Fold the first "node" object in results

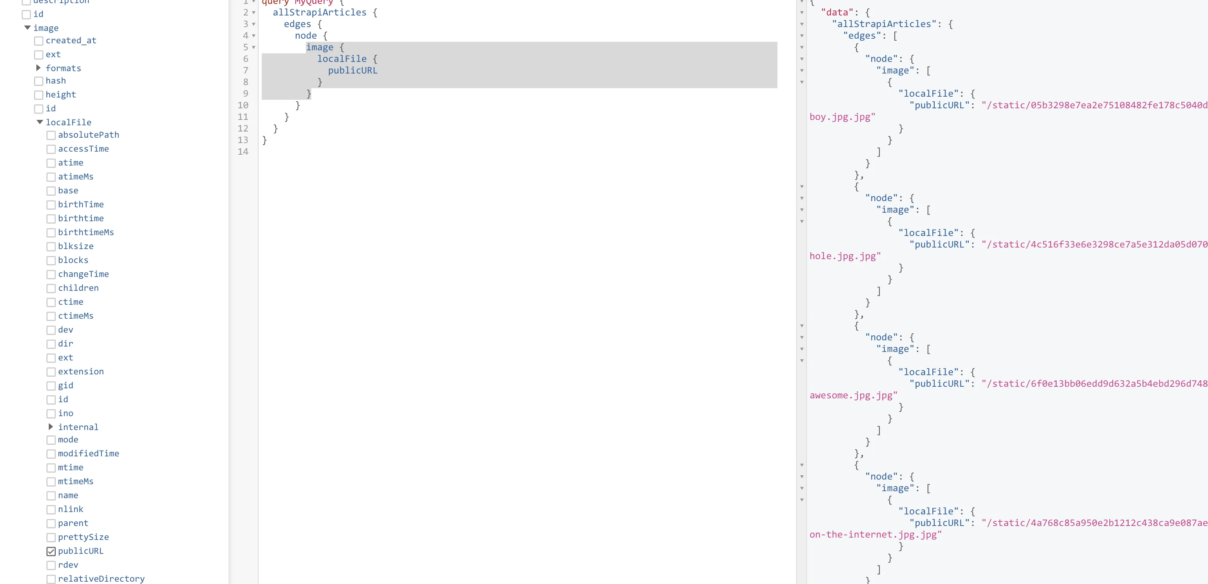click(x=802, y=59)
